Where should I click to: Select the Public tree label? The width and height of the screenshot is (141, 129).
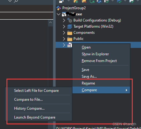click(78, 39)
